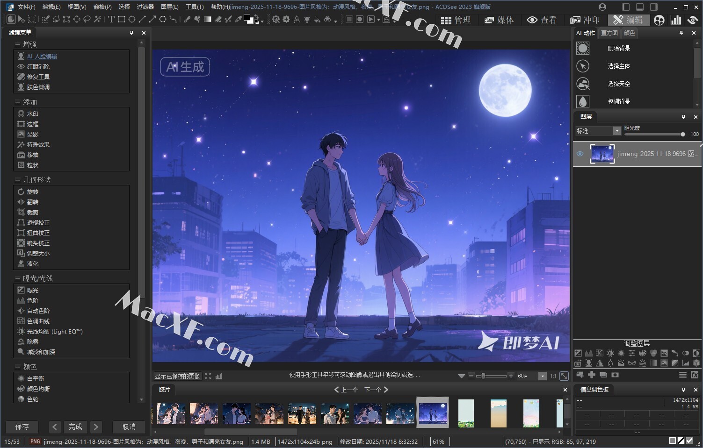Open the fx layer effects button
Image resolution: width=703 pixels, height=448 pixels.
(x=695, y=375)
